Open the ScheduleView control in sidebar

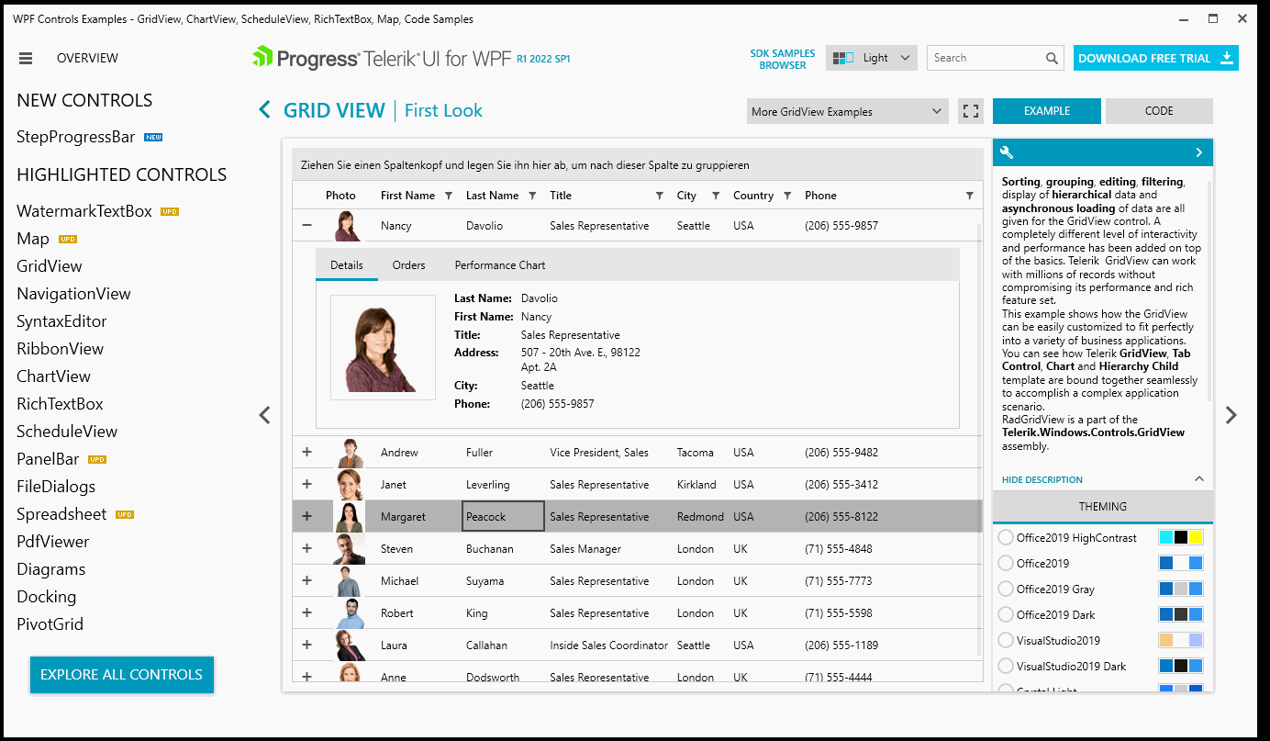[67, 432]
